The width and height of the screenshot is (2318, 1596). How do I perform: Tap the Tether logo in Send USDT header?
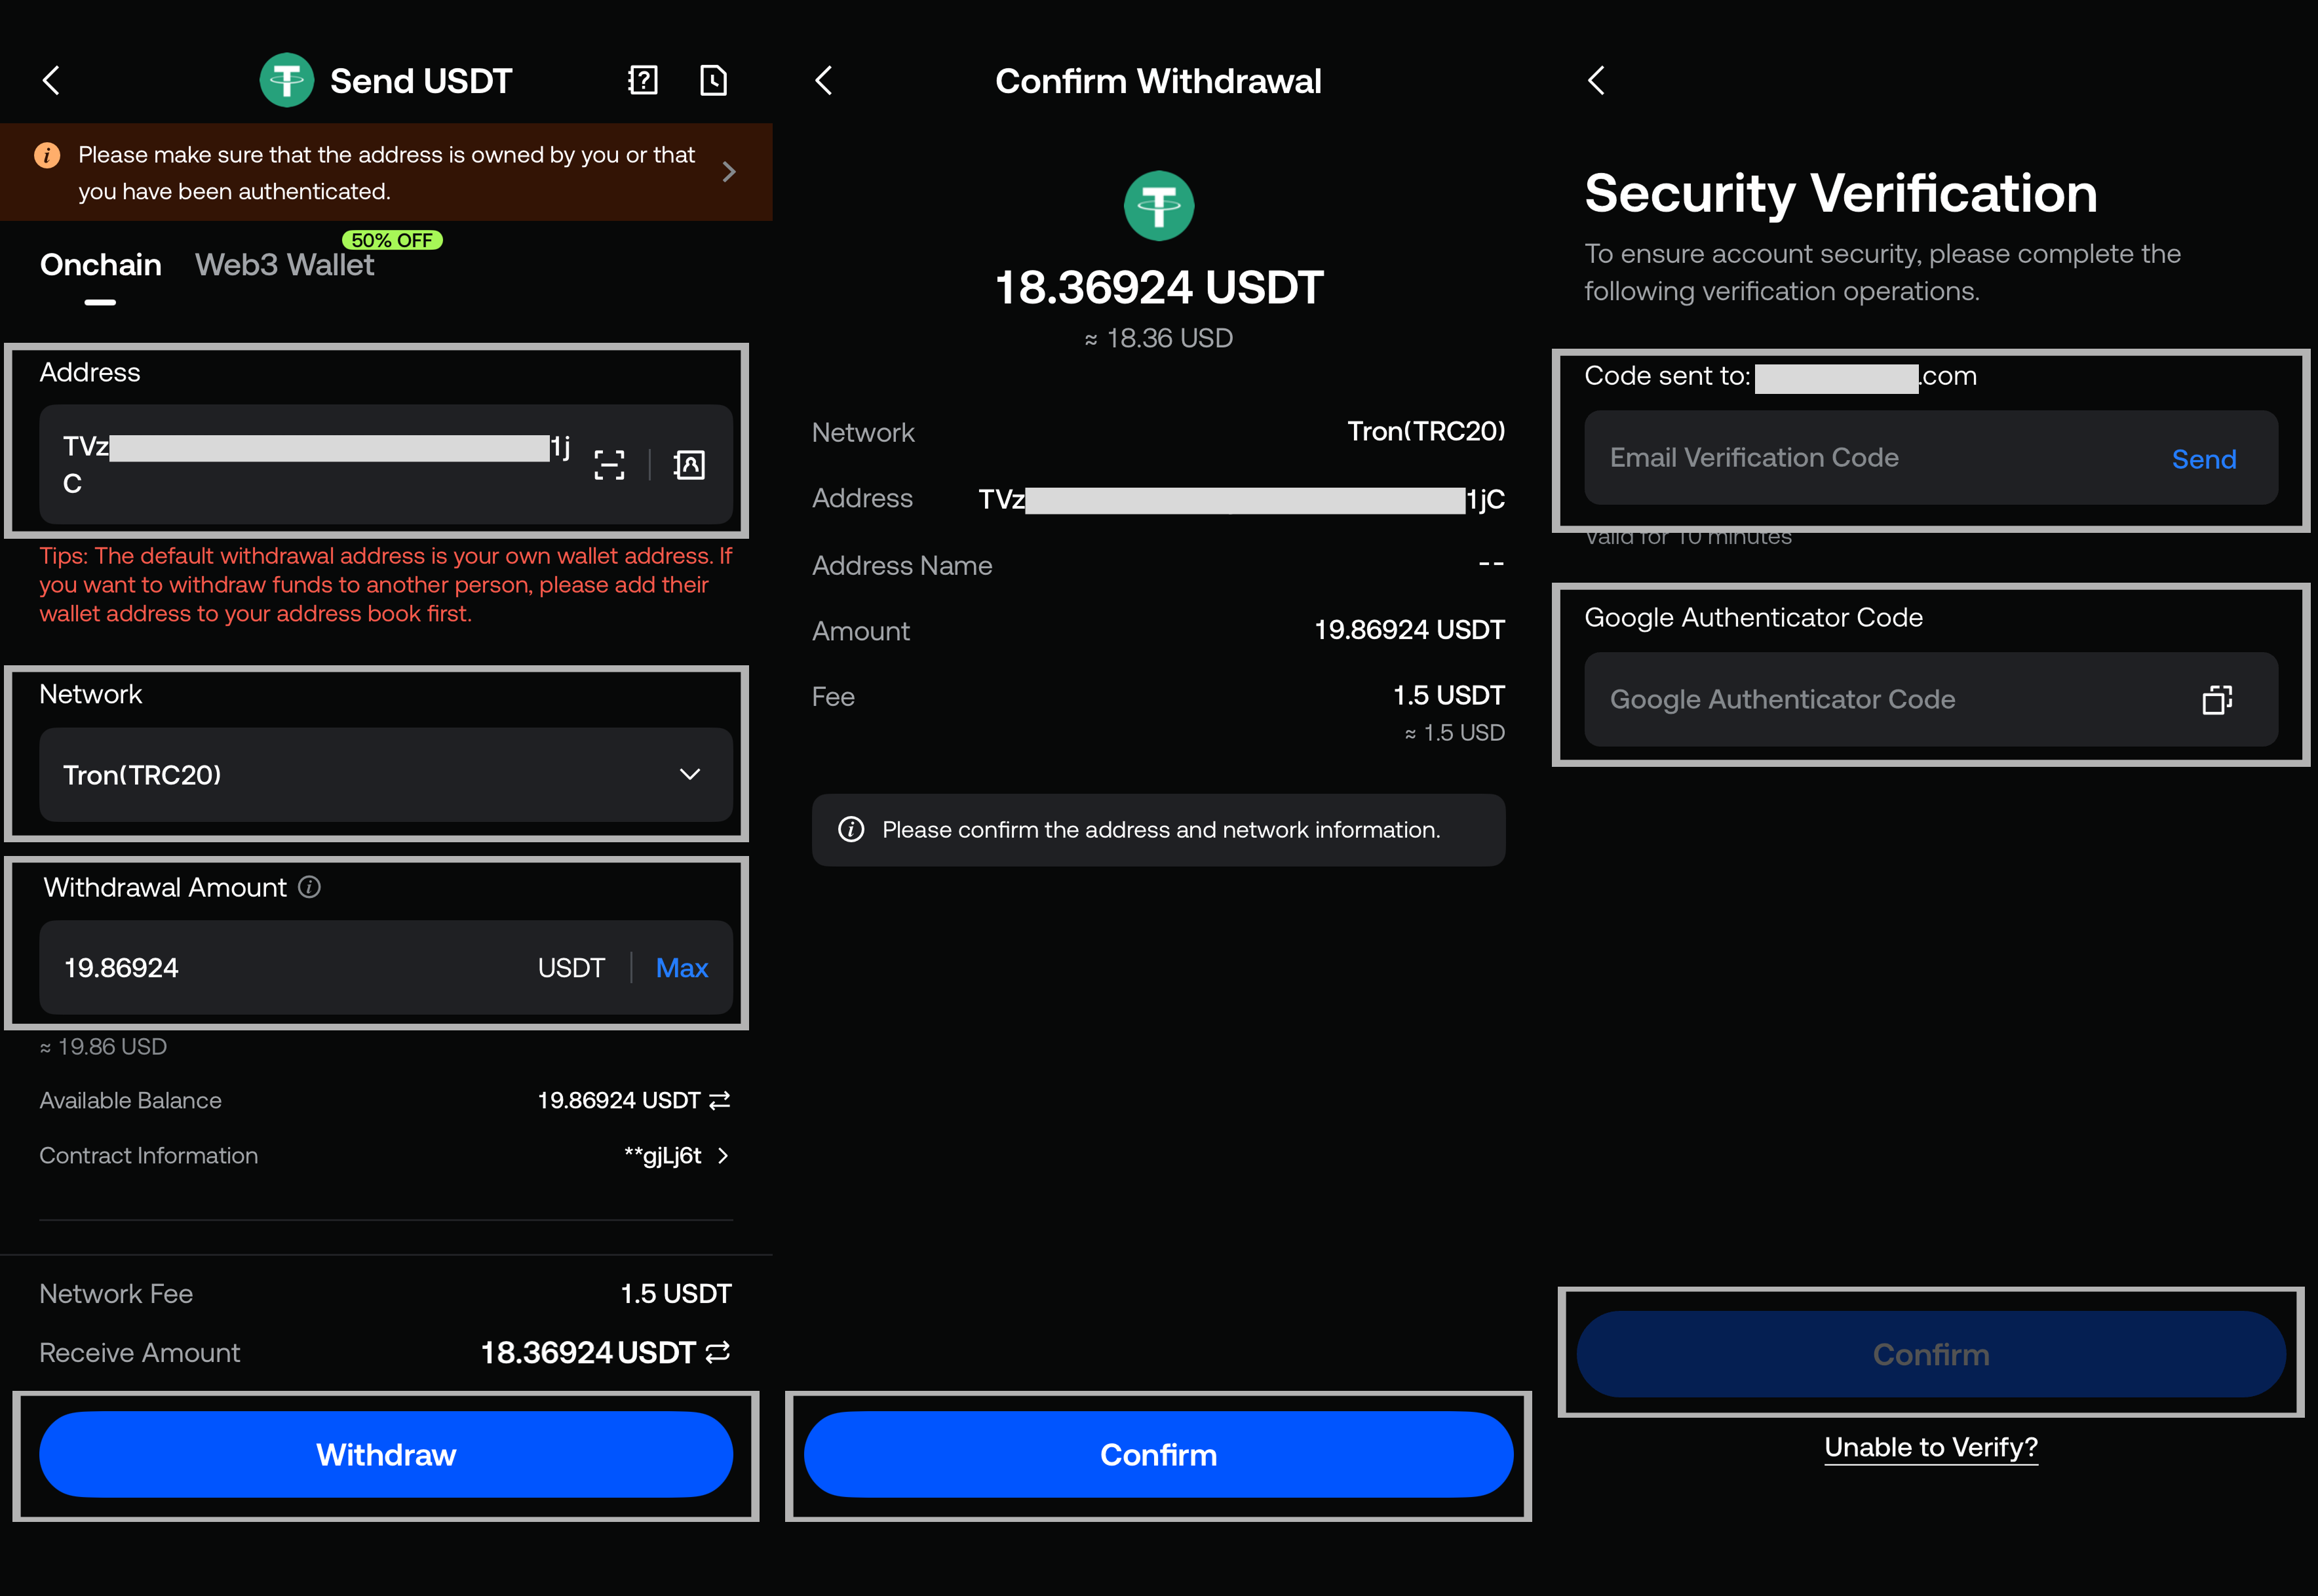(287, 80)
